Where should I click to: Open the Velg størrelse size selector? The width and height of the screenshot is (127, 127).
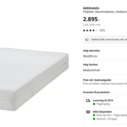pos(105,53)
